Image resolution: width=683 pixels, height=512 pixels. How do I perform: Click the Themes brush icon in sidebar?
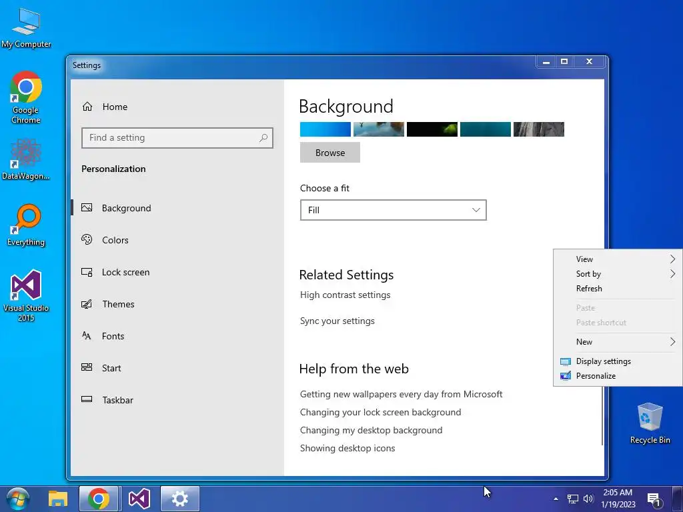tap(87, 304)
